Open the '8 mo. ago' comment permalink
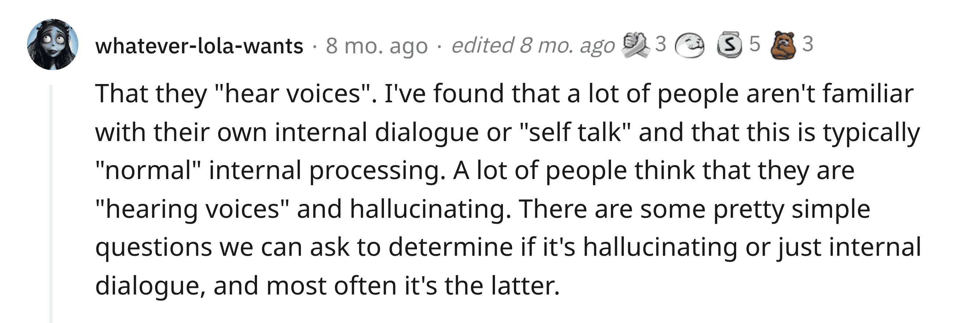Viewport: 962px width, 323px height. 376,46
